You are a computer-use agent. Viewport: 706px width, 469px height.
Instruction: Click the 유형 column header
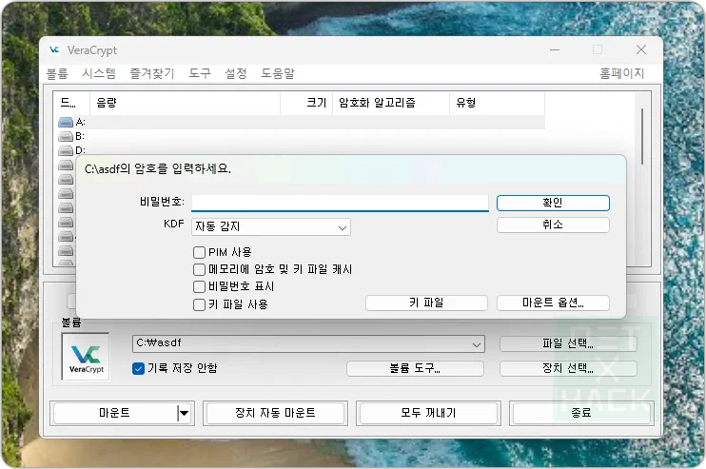497,103
